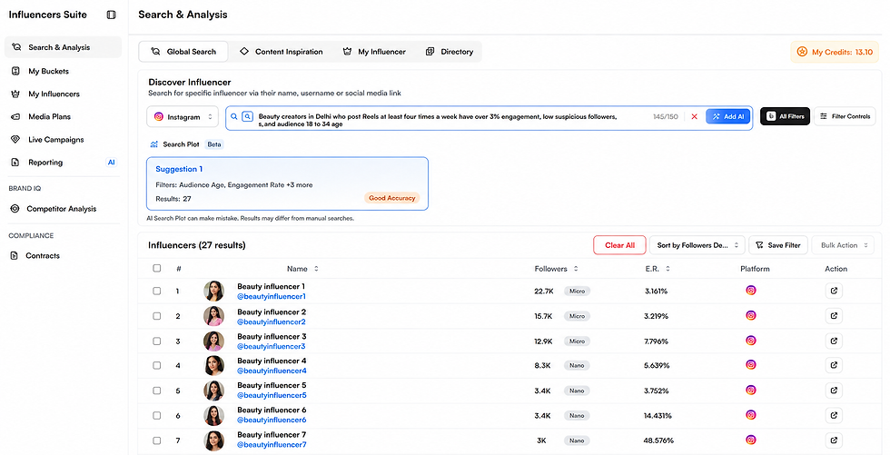Open external link action for Beauty influencer 2
The width and height of the screenshot is (890, 455).
click(x=834, y=316)
